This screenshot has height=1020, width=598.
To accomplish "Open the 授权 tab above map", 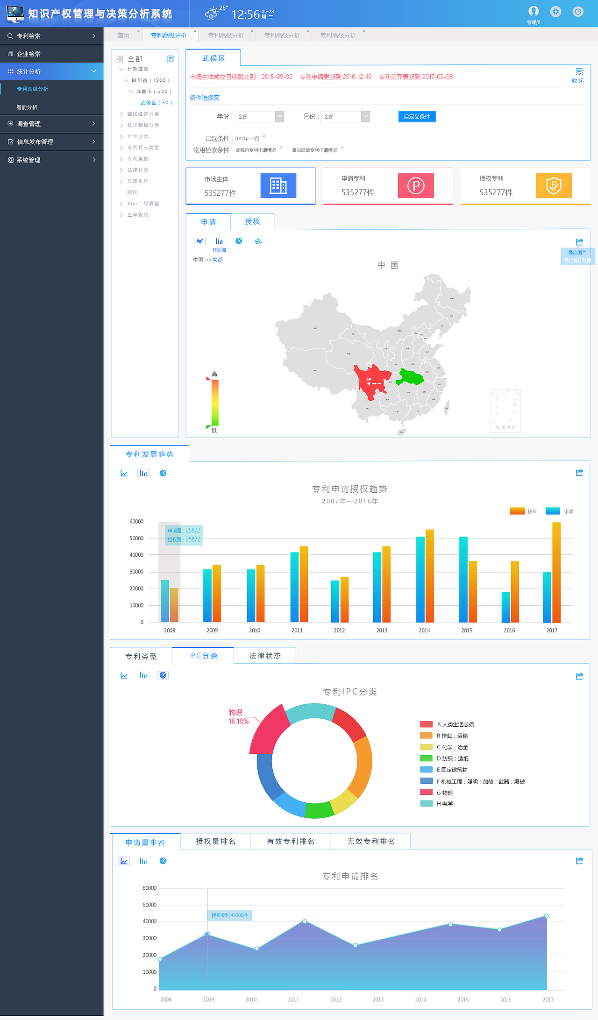I will coord(252,222).
